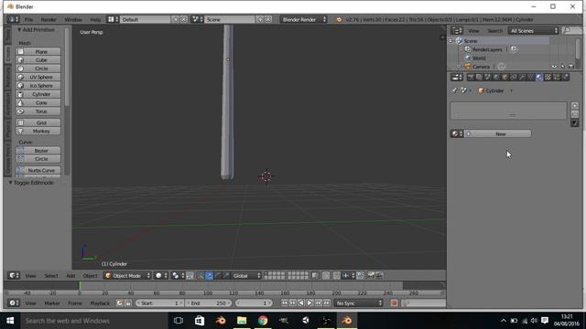Click the New material button
Image resolution: width=586 pixels, height=329 pixels.
498,134
